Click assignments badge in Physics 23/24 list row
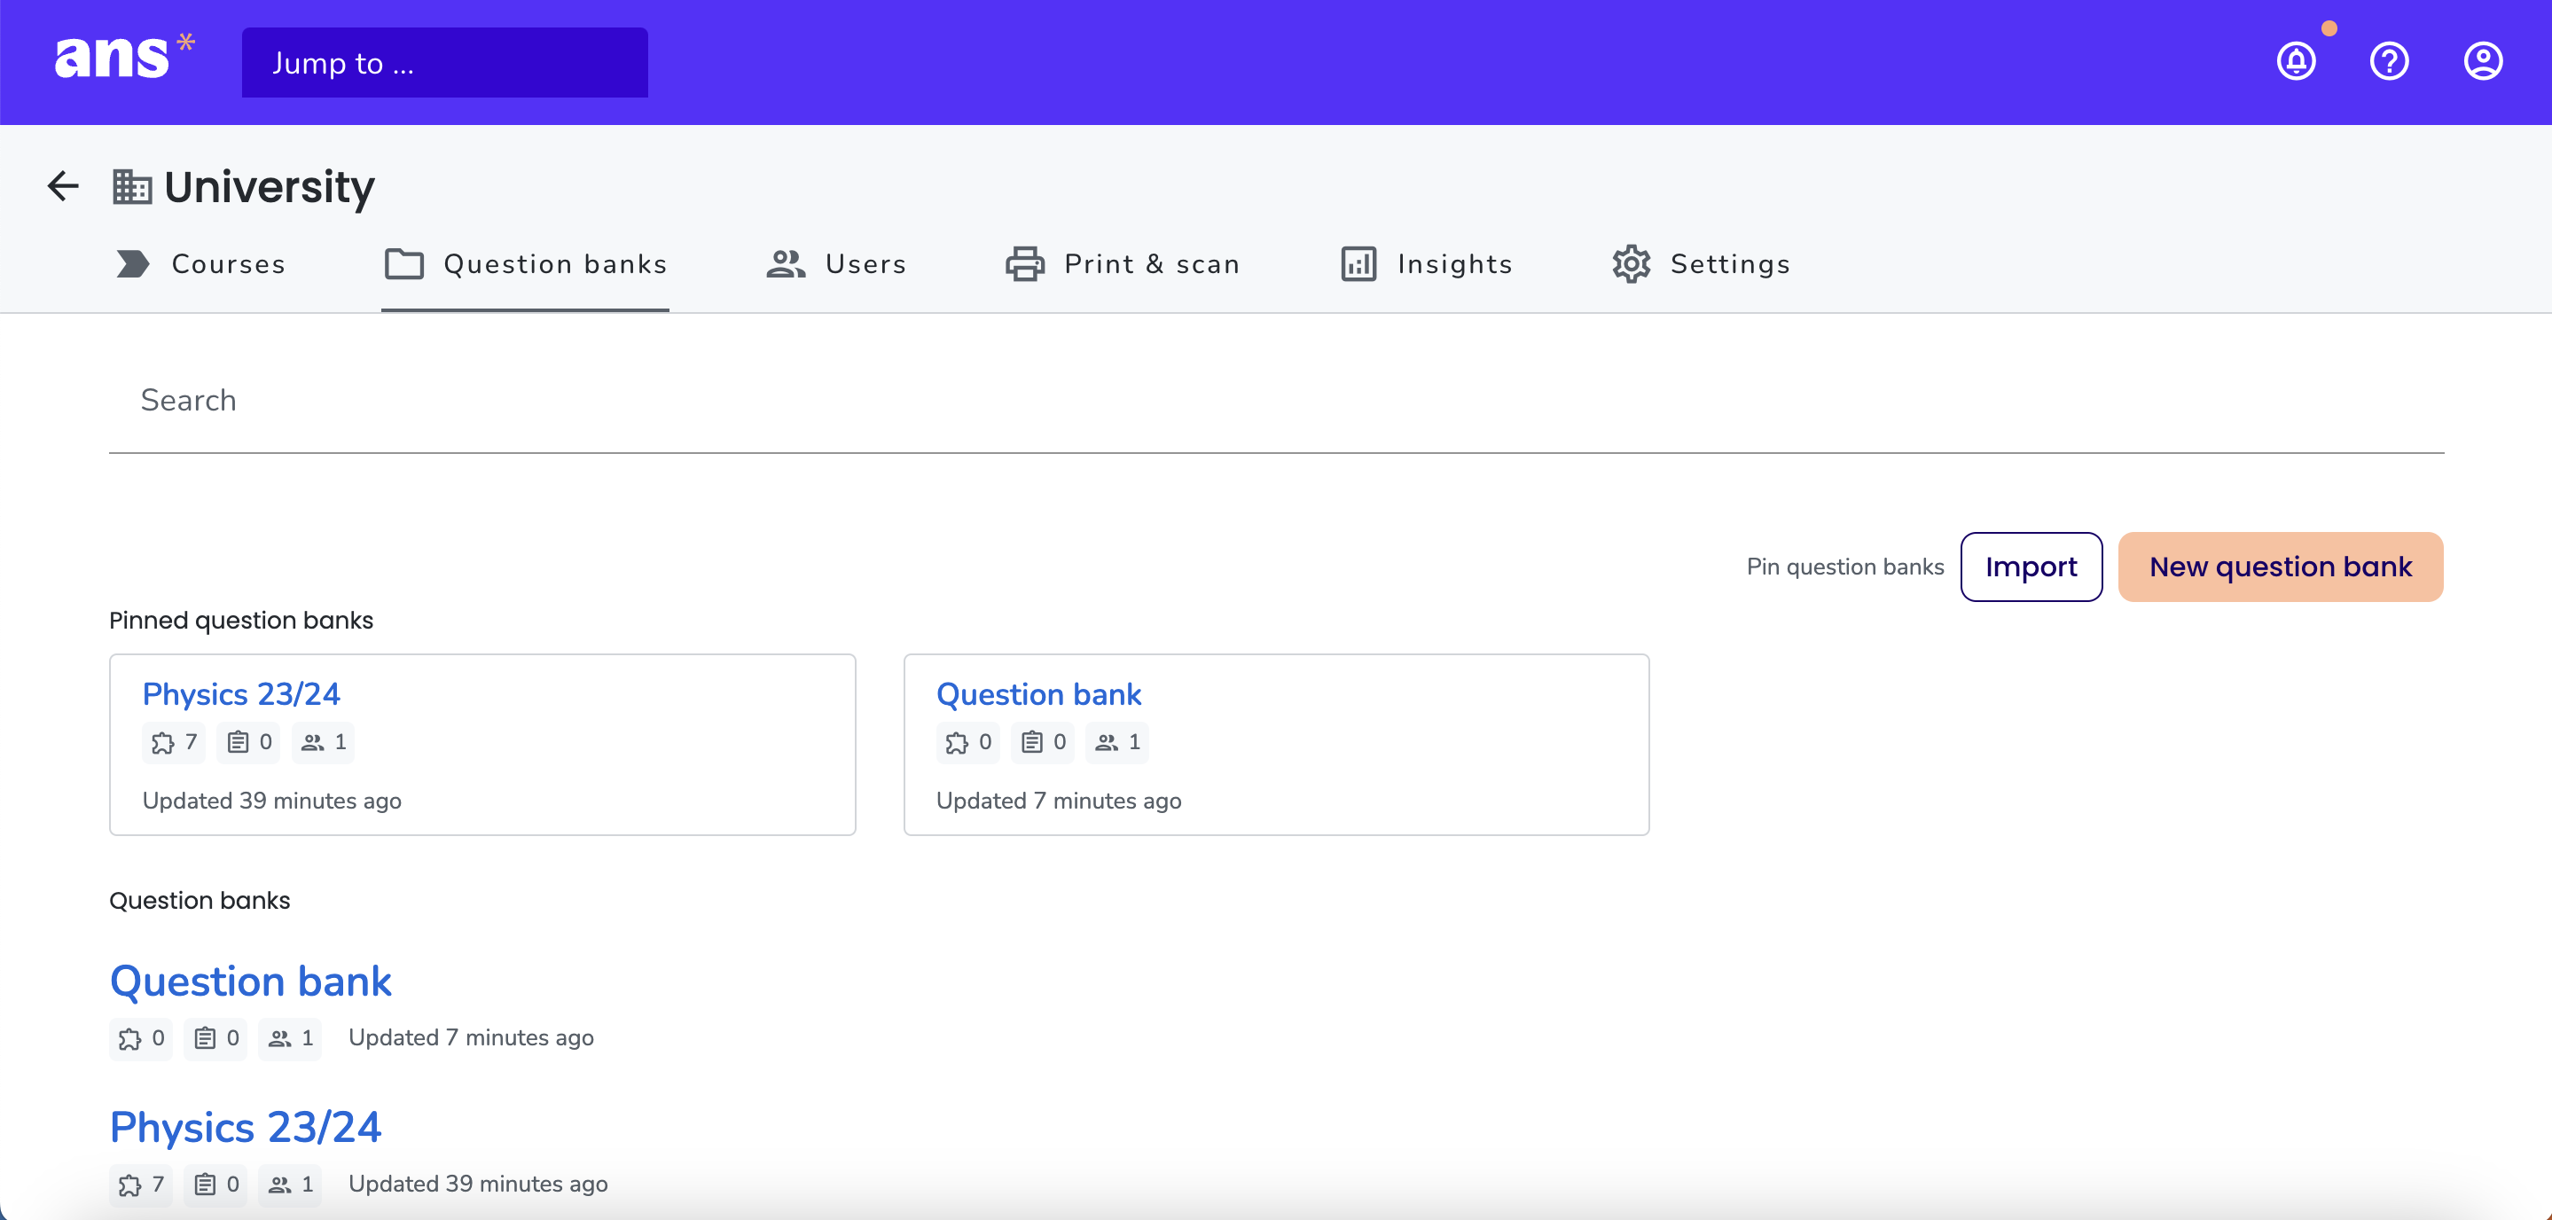The image size is (2552, 1220). 216,1185
